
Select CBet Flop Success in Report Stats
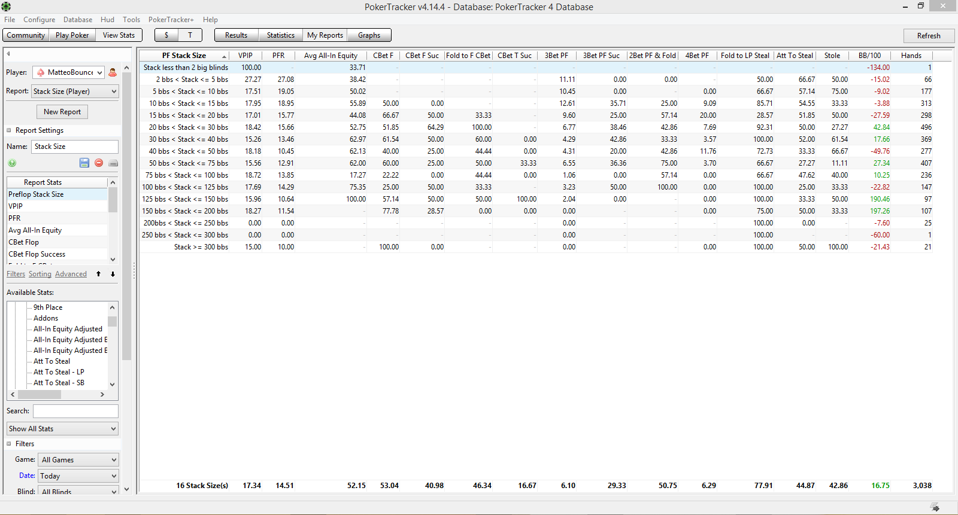57,254
